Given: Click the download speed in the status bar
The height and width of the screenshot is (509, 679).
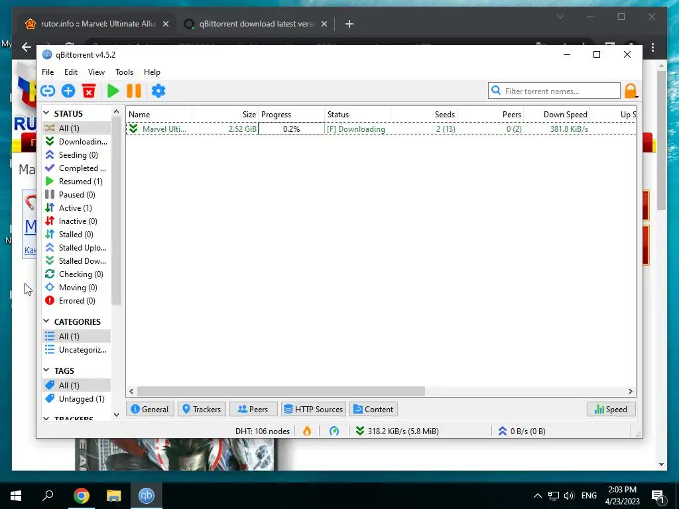Looking at the screenshot, I should point(397,431).
